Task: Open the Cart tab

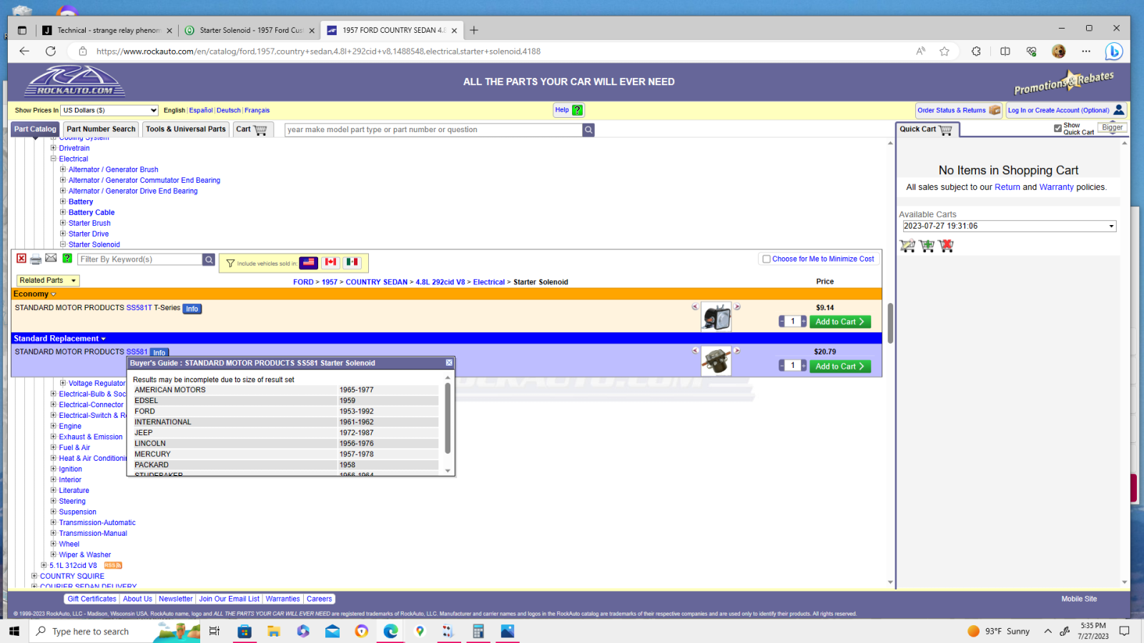Action: [252, 129]
